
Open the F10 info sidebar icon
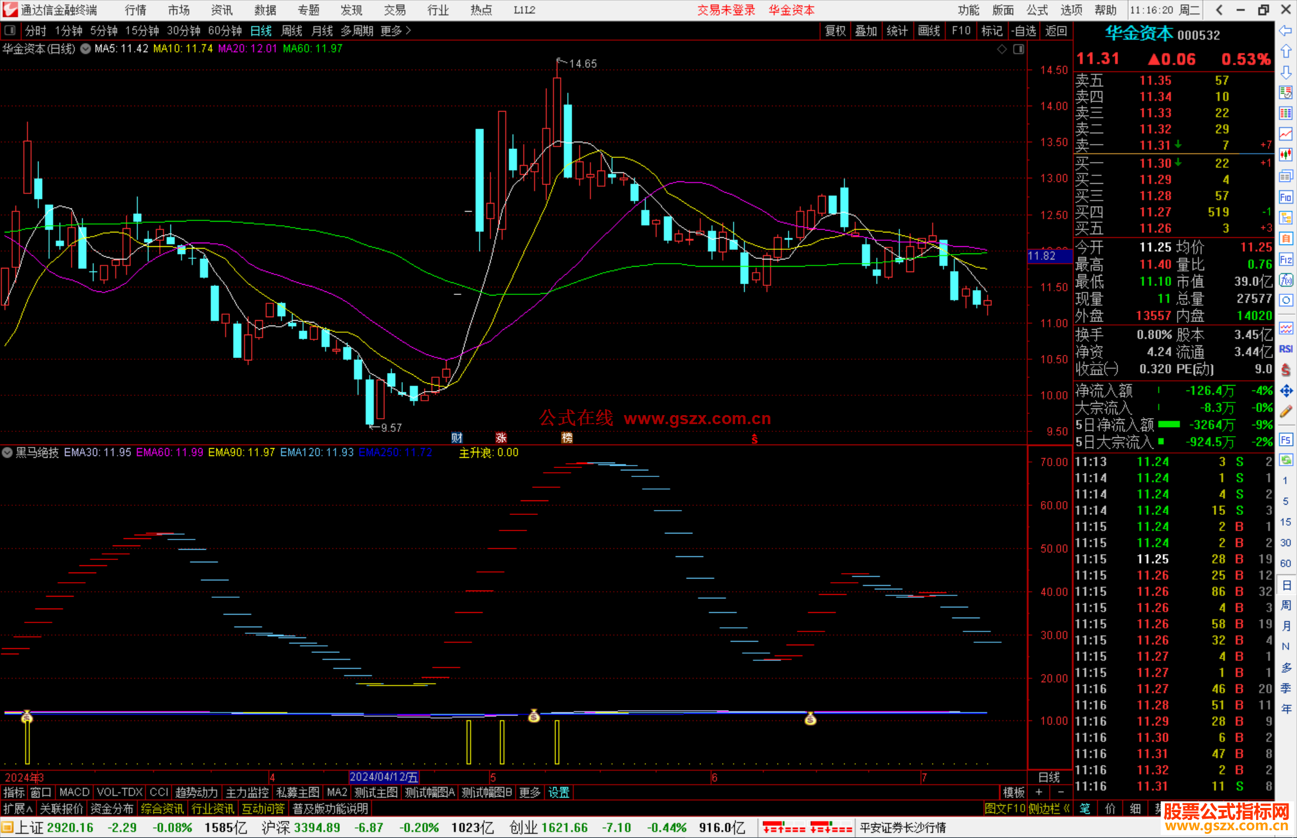(1286, 197)
